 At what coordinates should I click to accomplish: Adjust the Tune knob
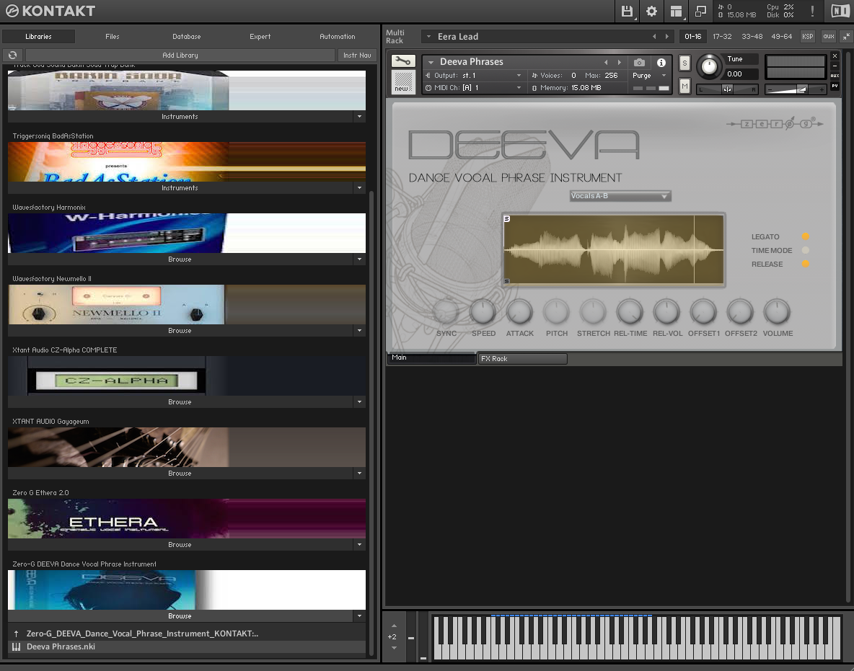(x=708, y=66)
